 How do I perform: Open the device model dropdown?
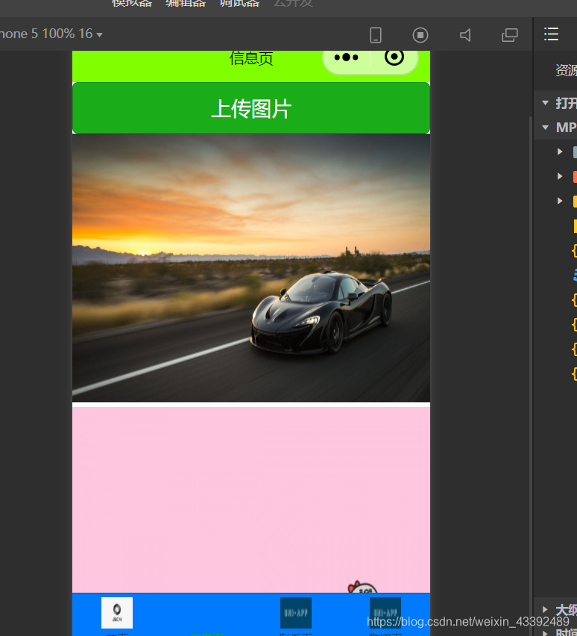[51, 34]
